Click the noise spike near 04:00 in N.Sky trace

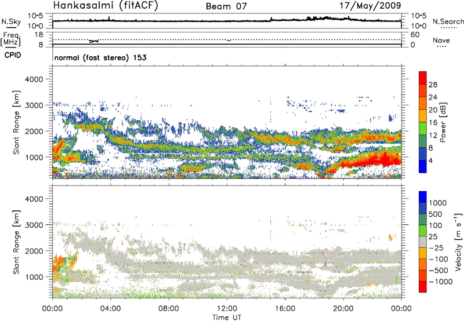pyautogui.click(x=109, y=19)
